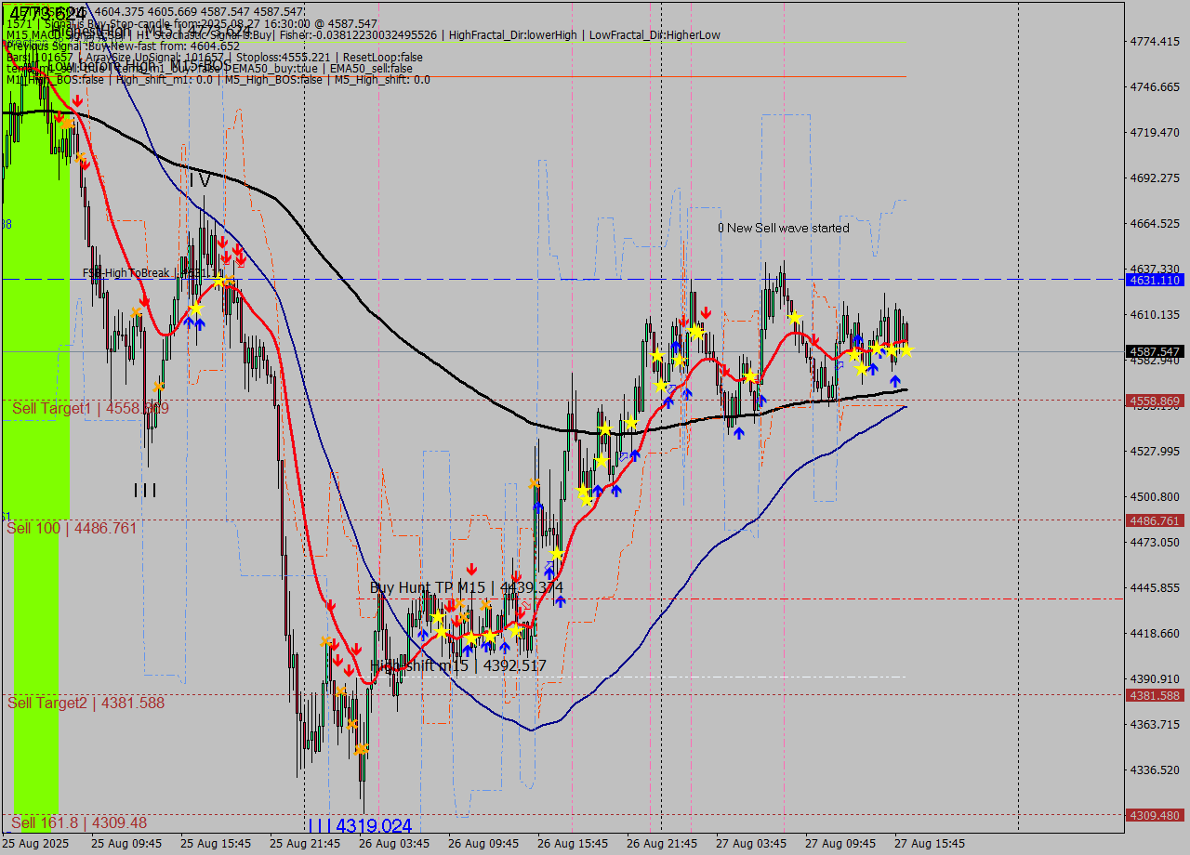Click the 26 Aug 03:45 time axis label

tap(392, 844)
